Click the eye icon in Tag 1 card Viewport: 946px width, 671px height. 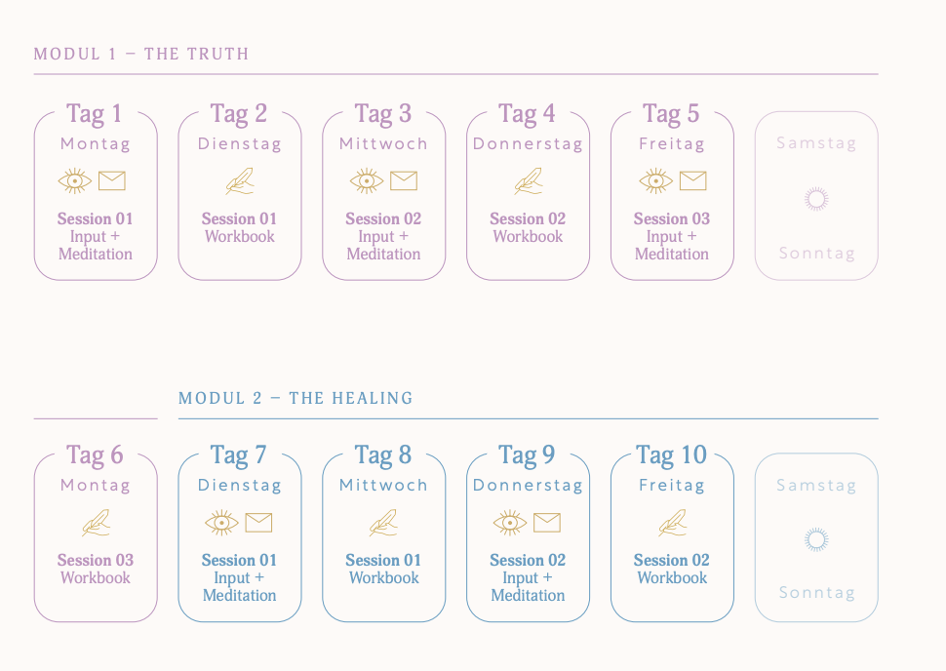tap(75, 181)
